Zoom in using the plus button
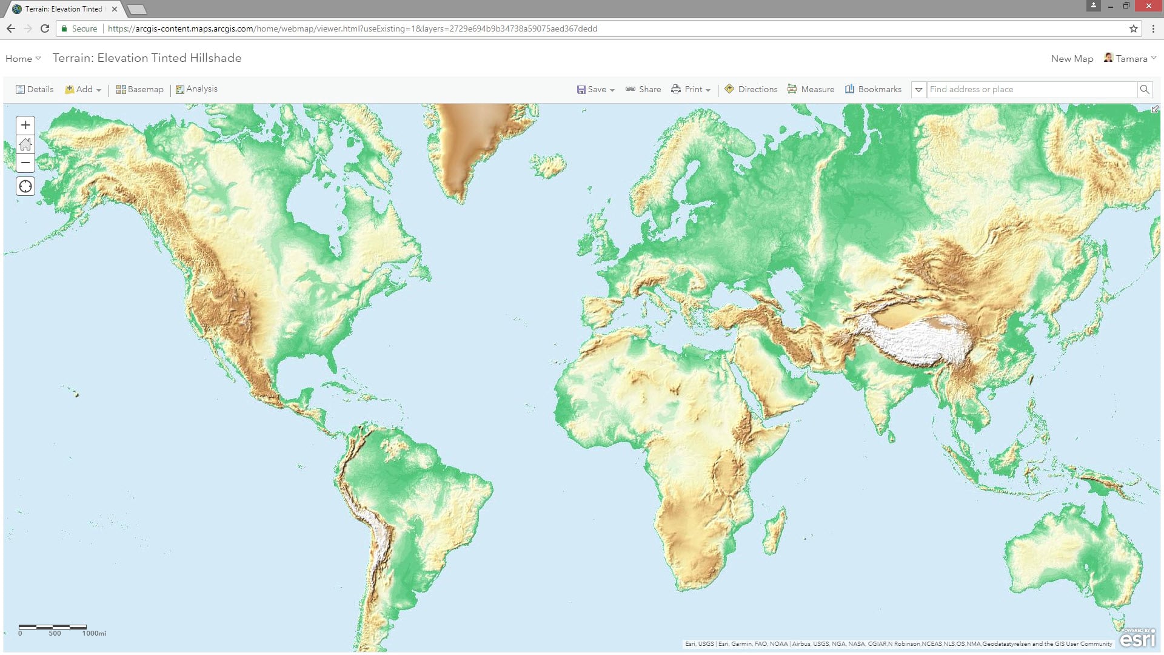The height and width of the screenshot is (655, 1164). 25,125
